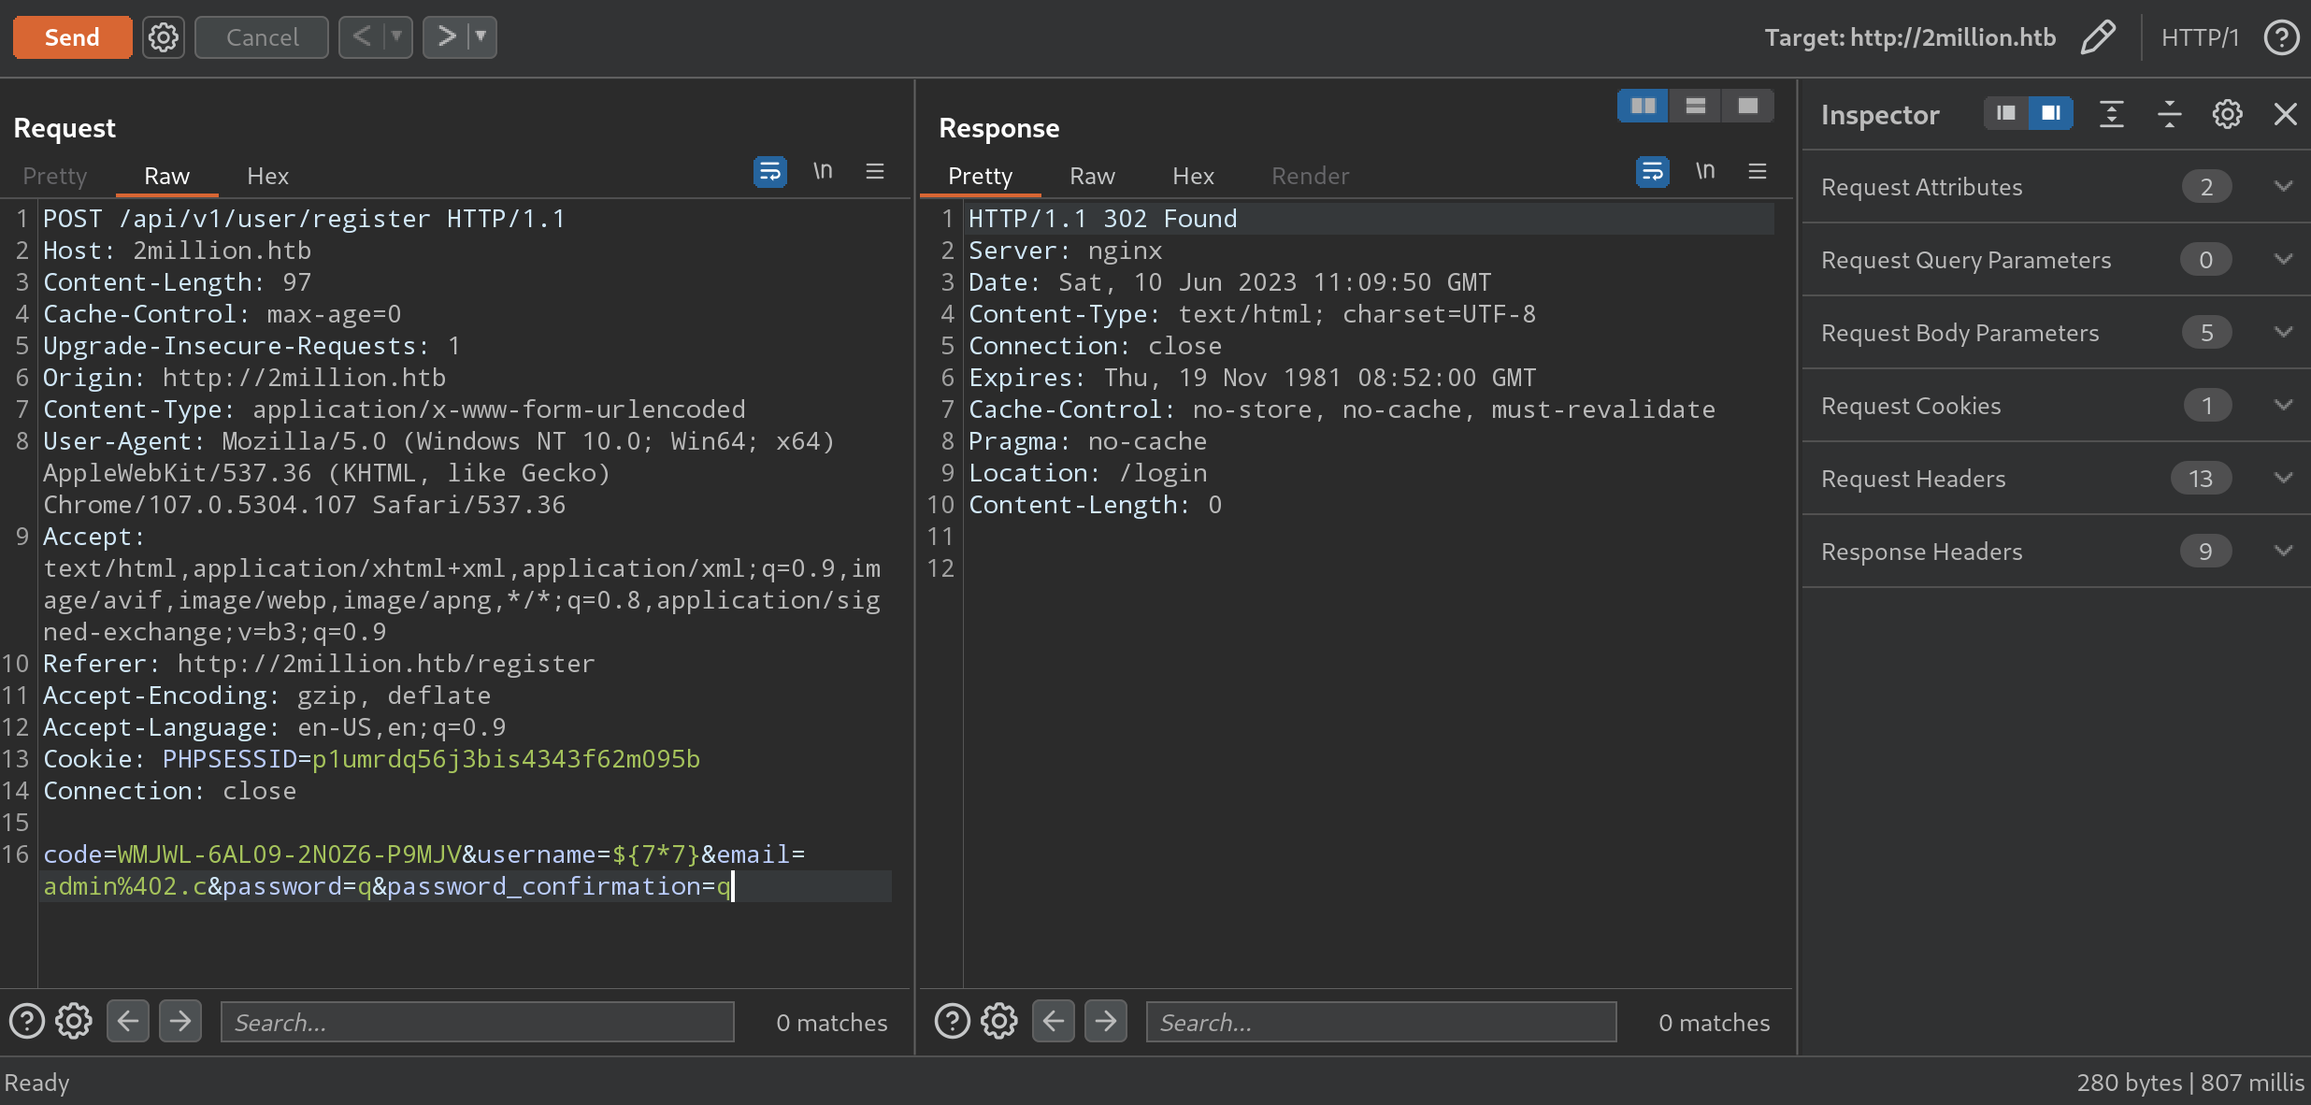Open the Inspector settings gear
This screenshot has width=2311, height=1105.
coord(2228,114)
